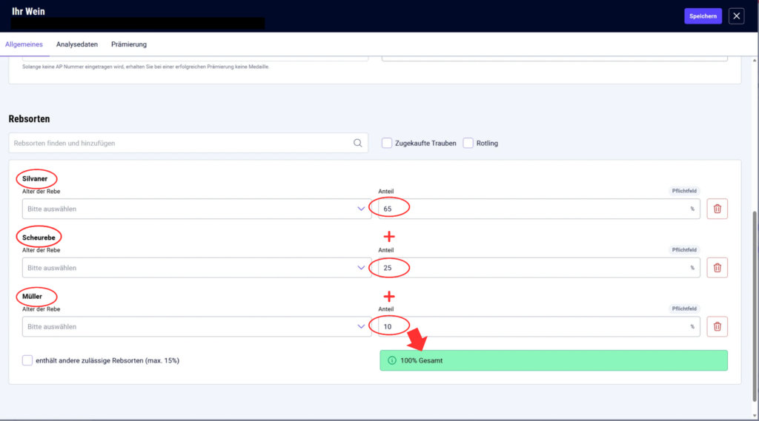Delete the Scheurebe grape variety row
Image resolution: width=759 pixels, height=421 pixels.
point(717,268)
